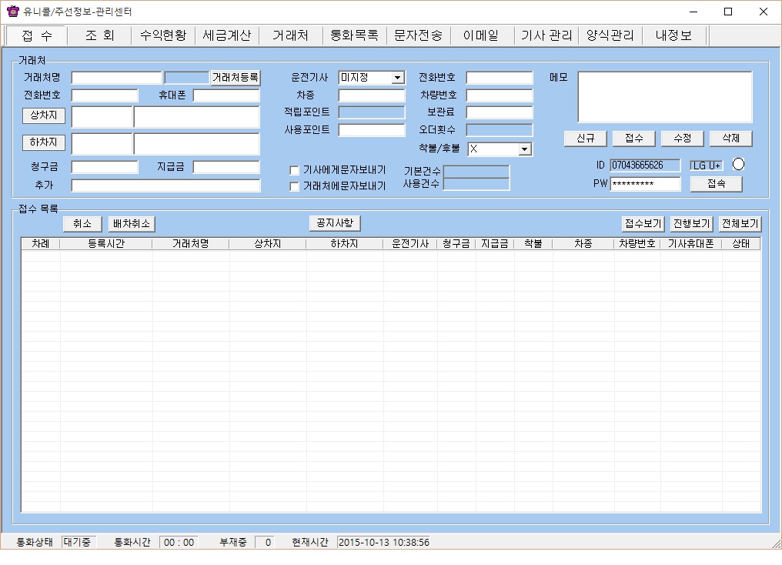
Task: Click the 거래처명 input field
Action: [x=116, y=78]
